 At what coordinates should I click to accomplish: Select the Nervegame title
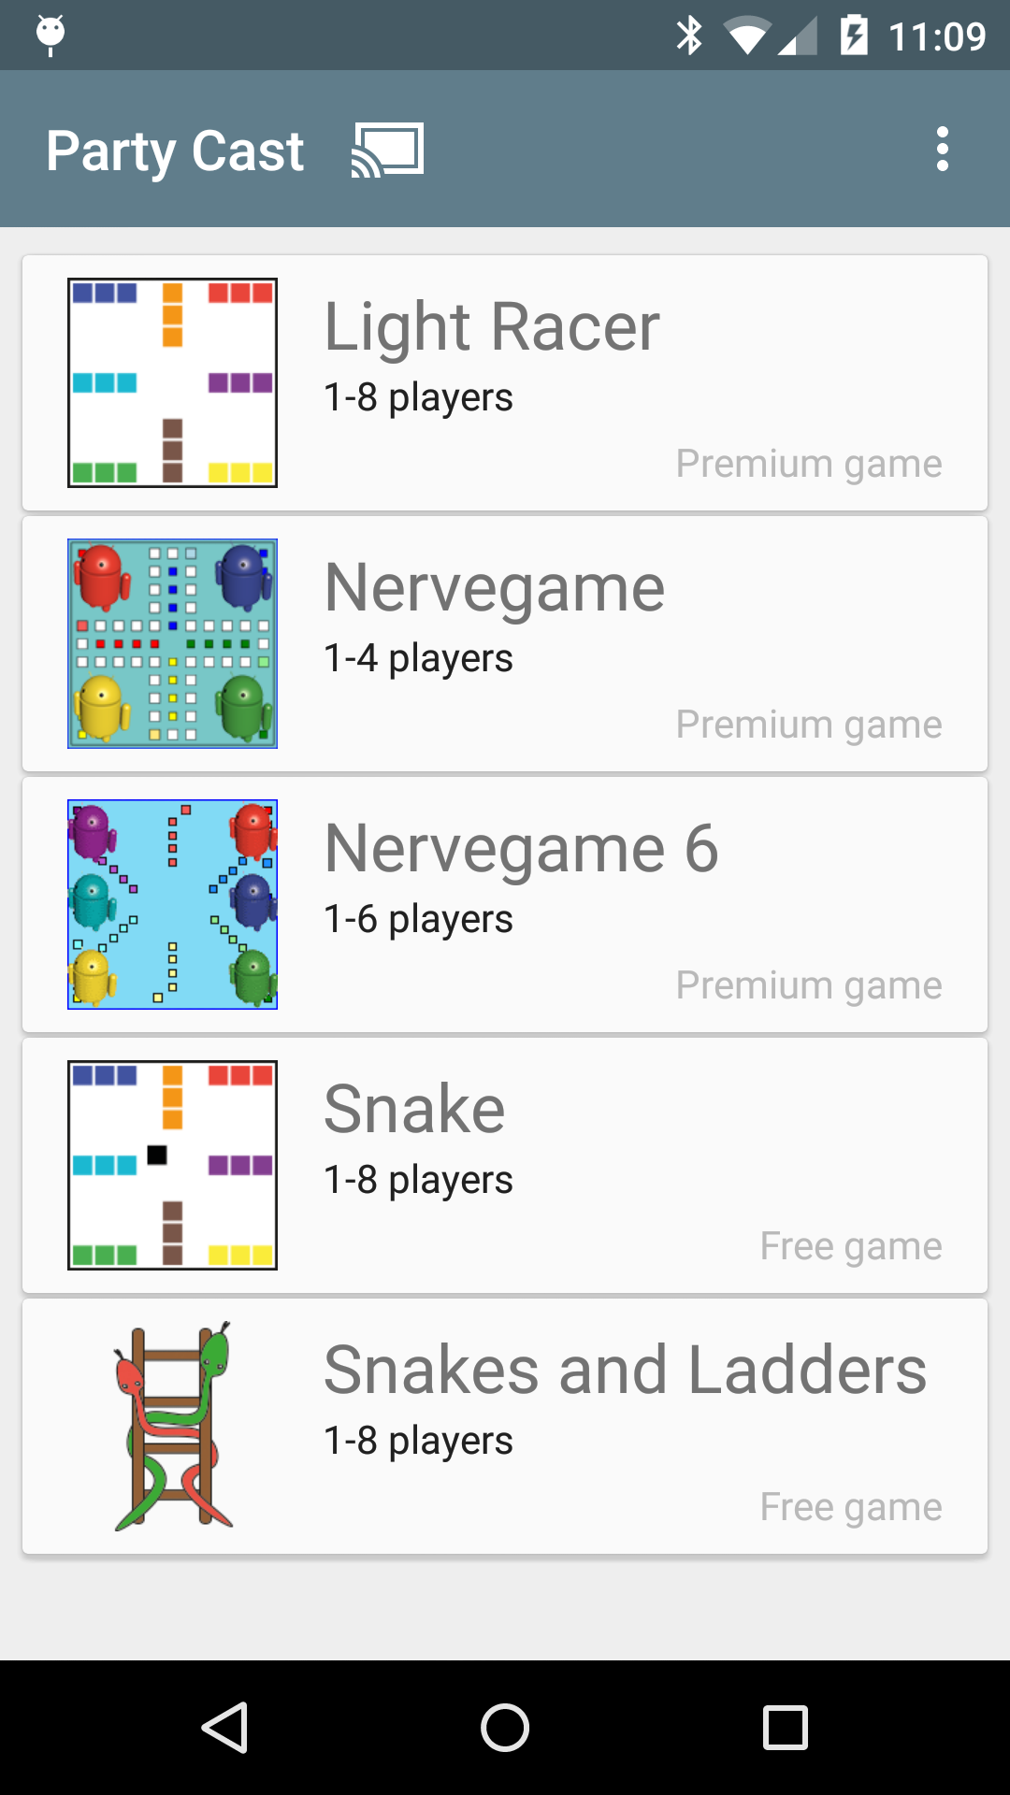[x=495, y=588]
